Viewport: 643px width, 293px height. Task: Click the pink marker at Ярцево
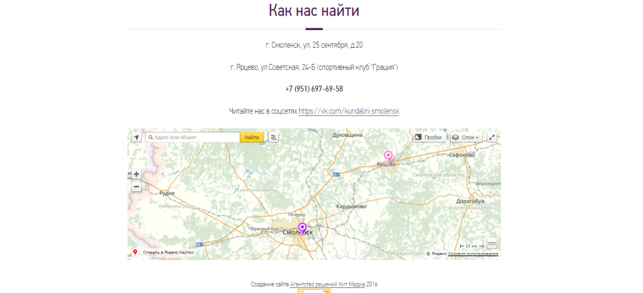click(388, 157)
